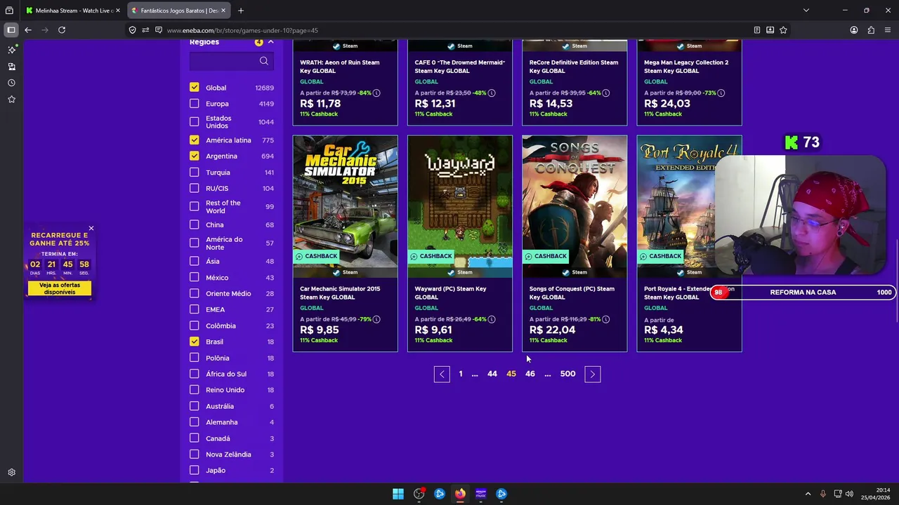This screenshot has height=505, width=899.
Task: Check the Europa region filter
Action: point(195,104)
